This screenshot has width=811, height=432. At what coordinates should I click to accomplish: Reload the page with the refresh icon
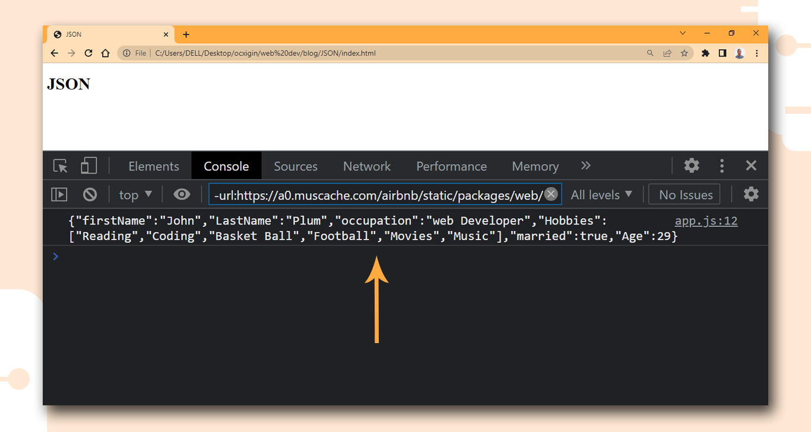click(88, 53)
